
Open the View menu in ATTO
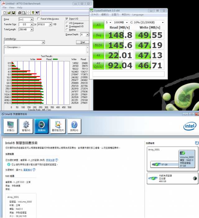click(12, 7)
